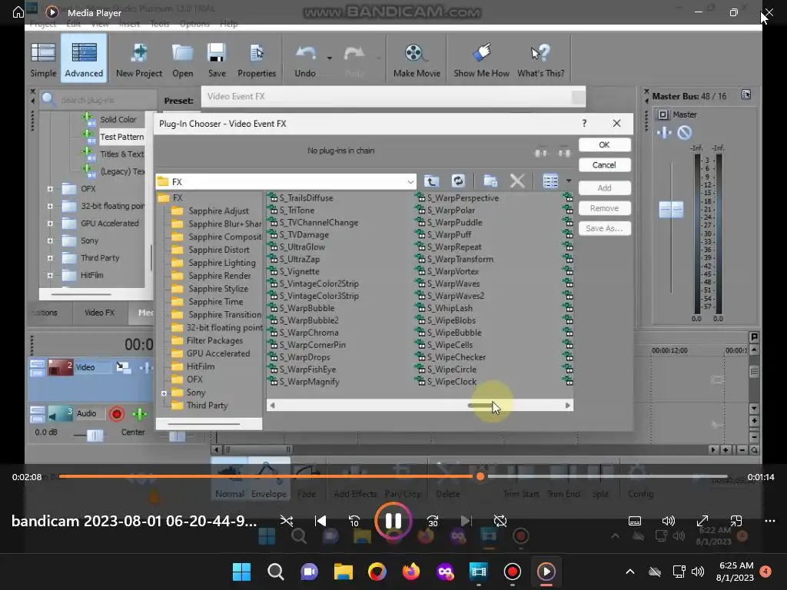787x590 pixels.
Task: Change the plug-in list view style
Action: (550, 181)
